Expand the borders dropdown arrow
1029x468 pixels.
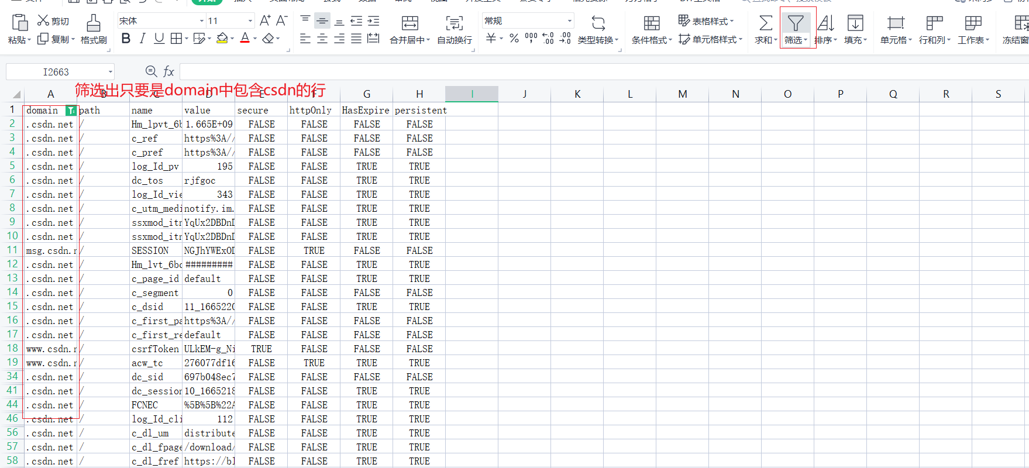(x=187, y=39)
